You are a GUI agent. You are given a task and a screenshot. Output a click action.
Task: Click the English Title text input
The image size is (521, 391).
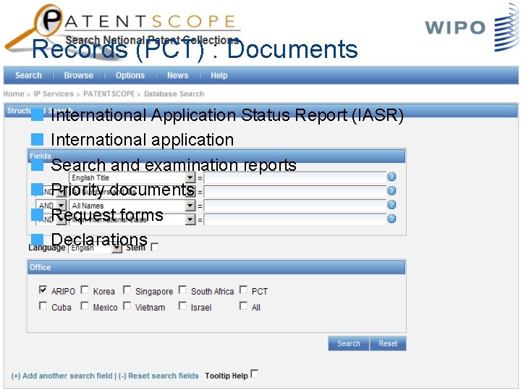pos(295,177)
